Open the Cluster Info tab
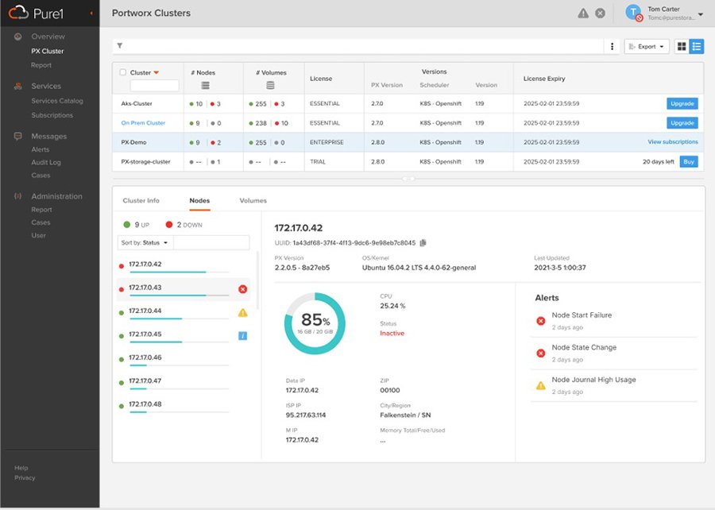715x510 pixels. [x=141, y=201]
